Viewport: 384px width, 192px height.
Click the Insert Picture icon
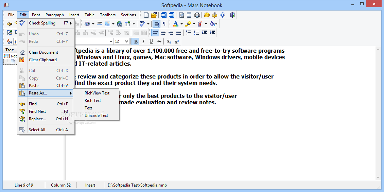tap(107, 24)
